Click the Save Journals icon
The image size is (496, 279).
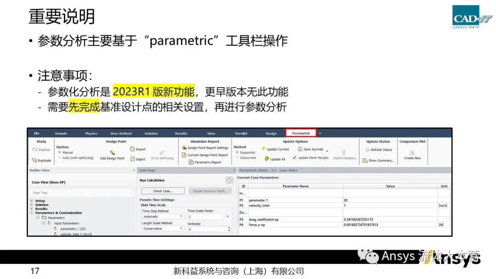click(x=300, y=149)
